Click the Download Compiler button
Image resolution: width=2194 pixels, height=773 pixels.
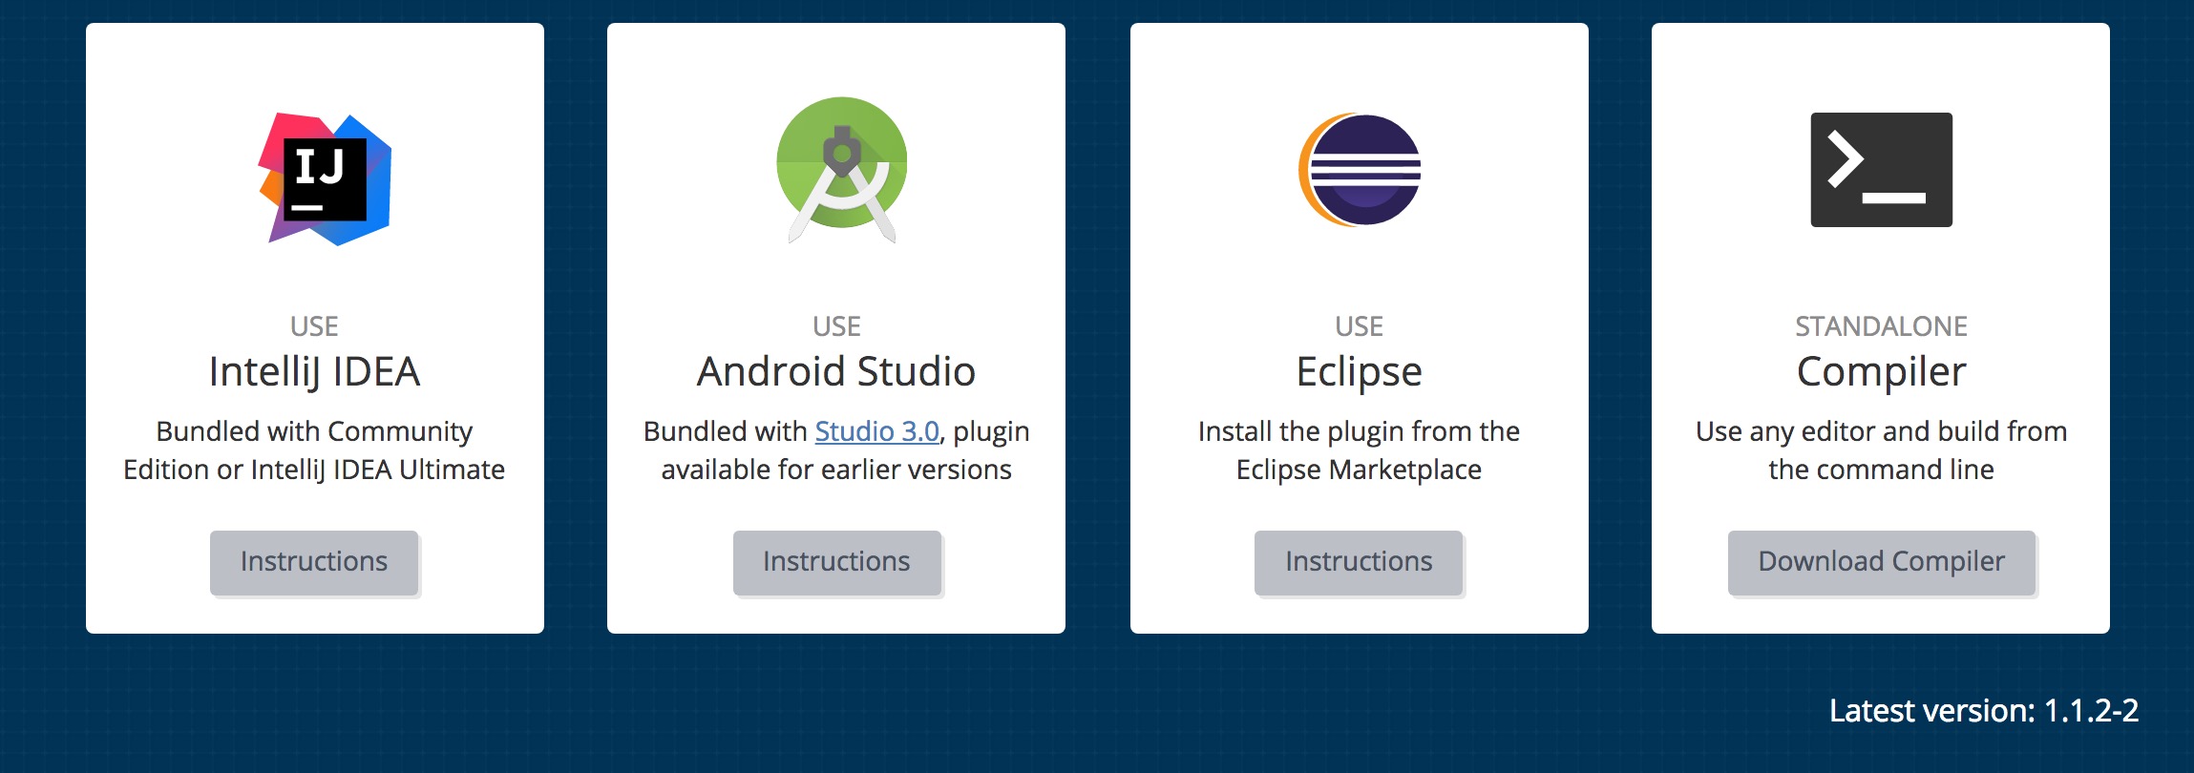(1881, 562)
